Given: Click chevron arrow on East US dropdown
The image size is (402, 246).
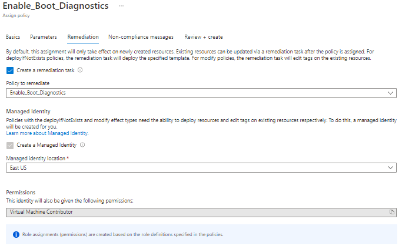Looking at the screenshot, I should pyautogui.click(x=391, y=167).
